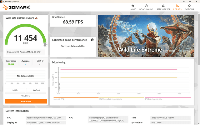The image size is (200, 125).
Task: Switch to the BENCHMARKS menu label
Action: click(146, 9)
